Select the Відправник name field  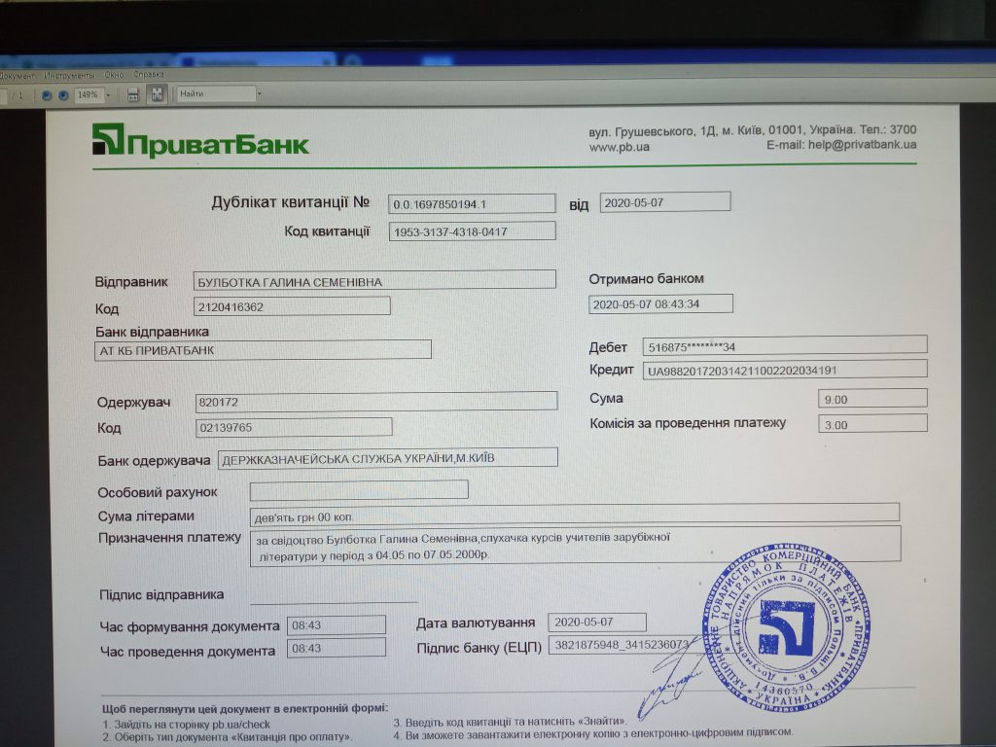pos(374,280)
